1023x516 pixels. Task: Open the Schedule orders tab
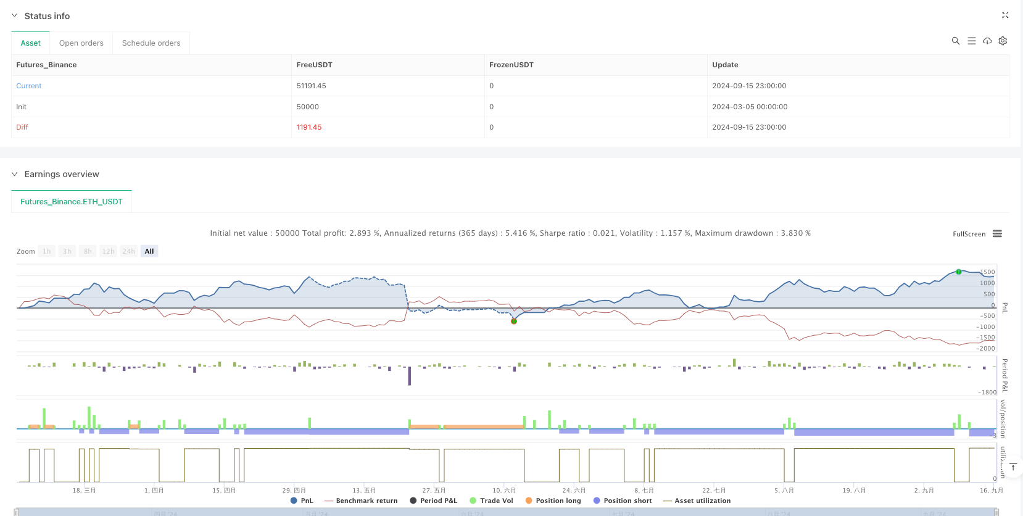coord(151,43)
